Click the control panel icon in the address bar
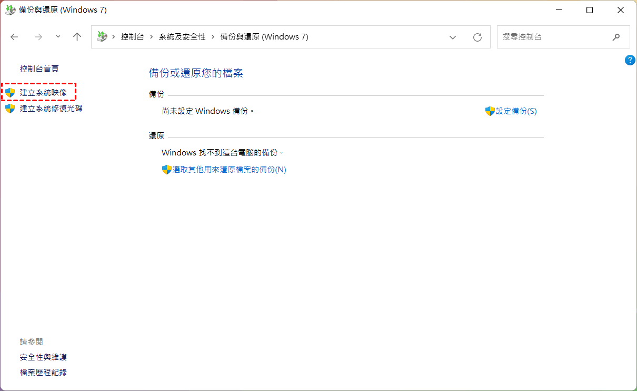The height and width of the screenshot is (391, 637). click(102, 37)
